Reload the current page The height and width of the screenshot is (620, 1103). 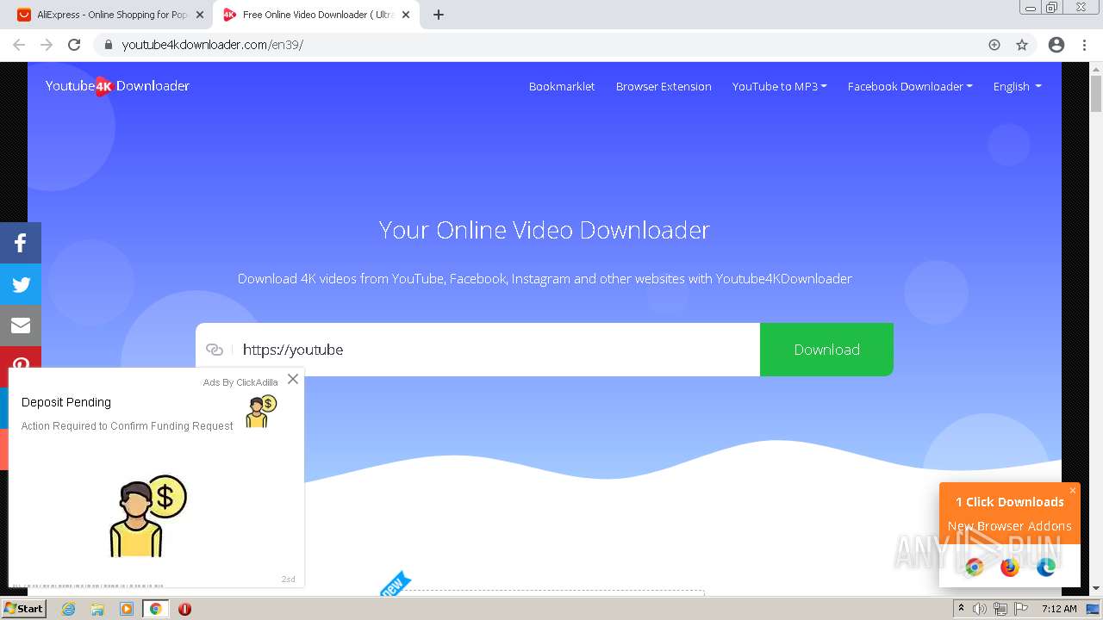(74, 45)
